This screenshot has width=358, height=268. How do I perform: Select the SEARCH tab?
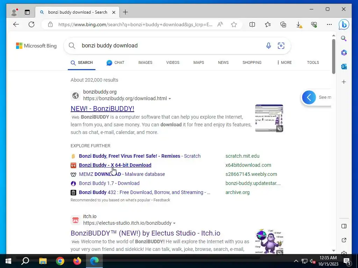[82, 62]
